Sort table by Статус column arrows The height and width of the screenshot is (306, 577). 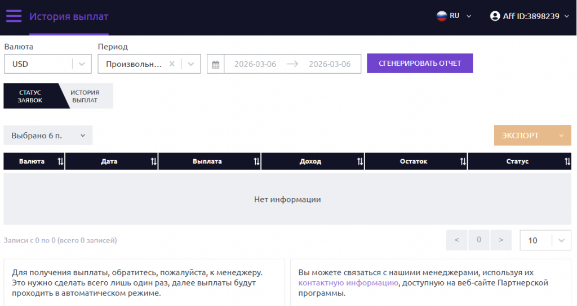[x=567, y=161]
